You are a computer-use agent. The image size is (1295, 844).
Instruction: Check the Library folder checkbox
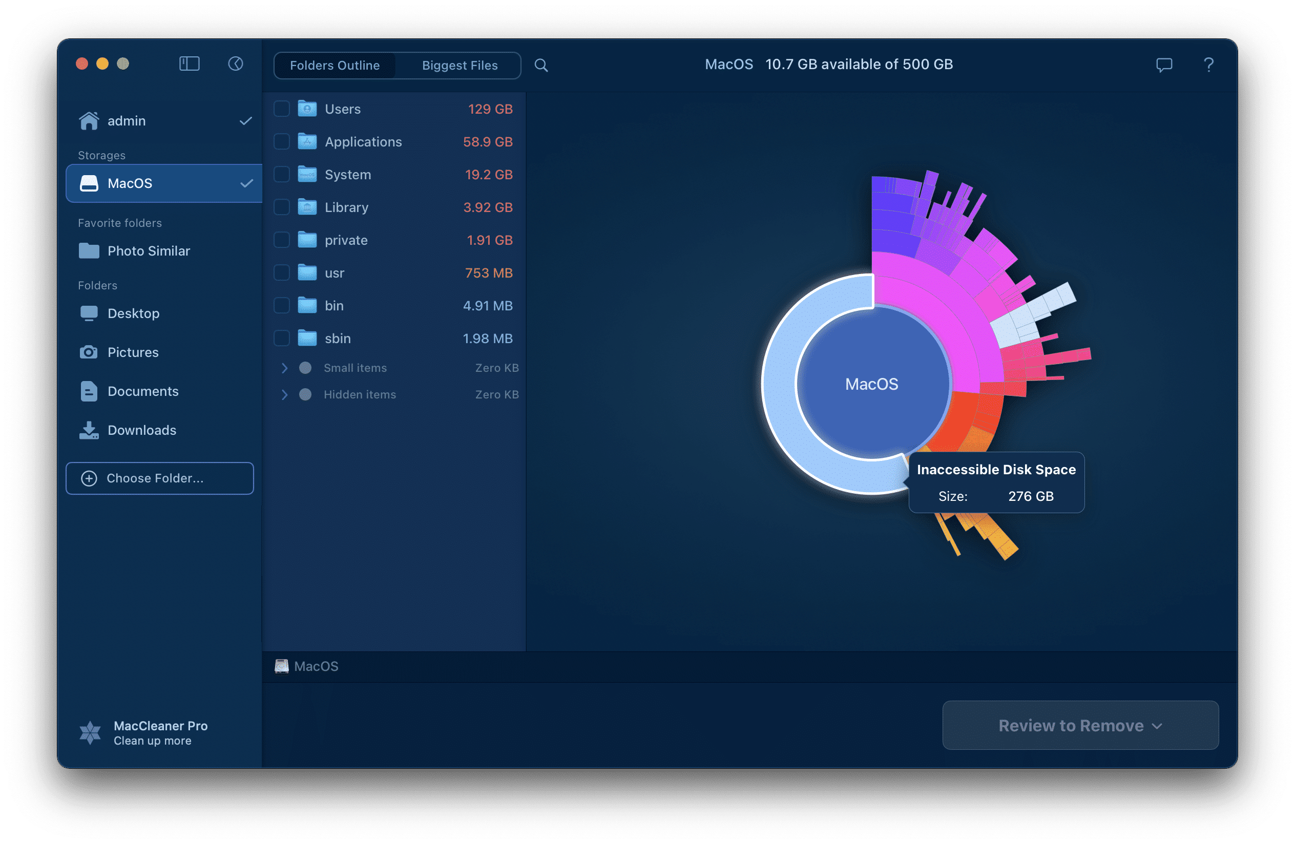[282, 207]
